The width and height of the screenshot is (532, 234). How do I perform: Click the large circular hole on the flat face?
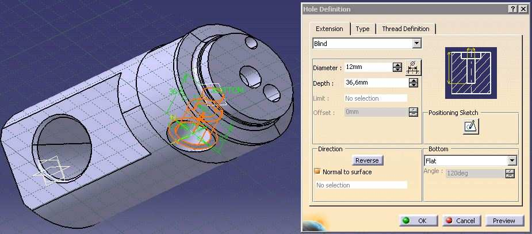point(62,148)
